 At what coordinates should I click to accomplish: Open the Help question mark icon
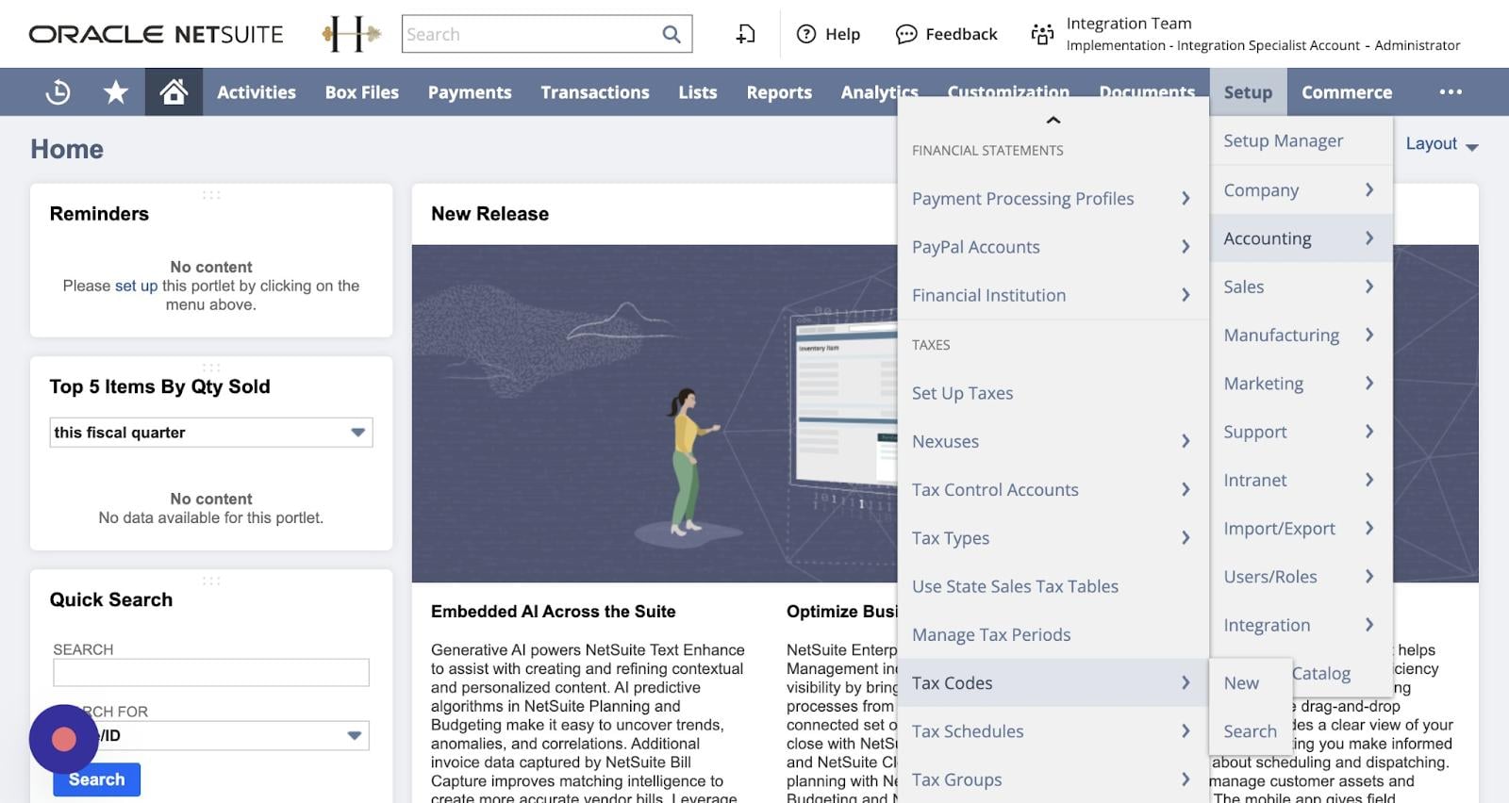click(806, 35)
